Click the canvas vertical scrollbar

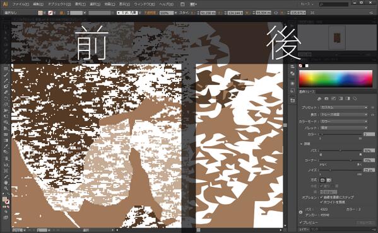tap(285, 125)
